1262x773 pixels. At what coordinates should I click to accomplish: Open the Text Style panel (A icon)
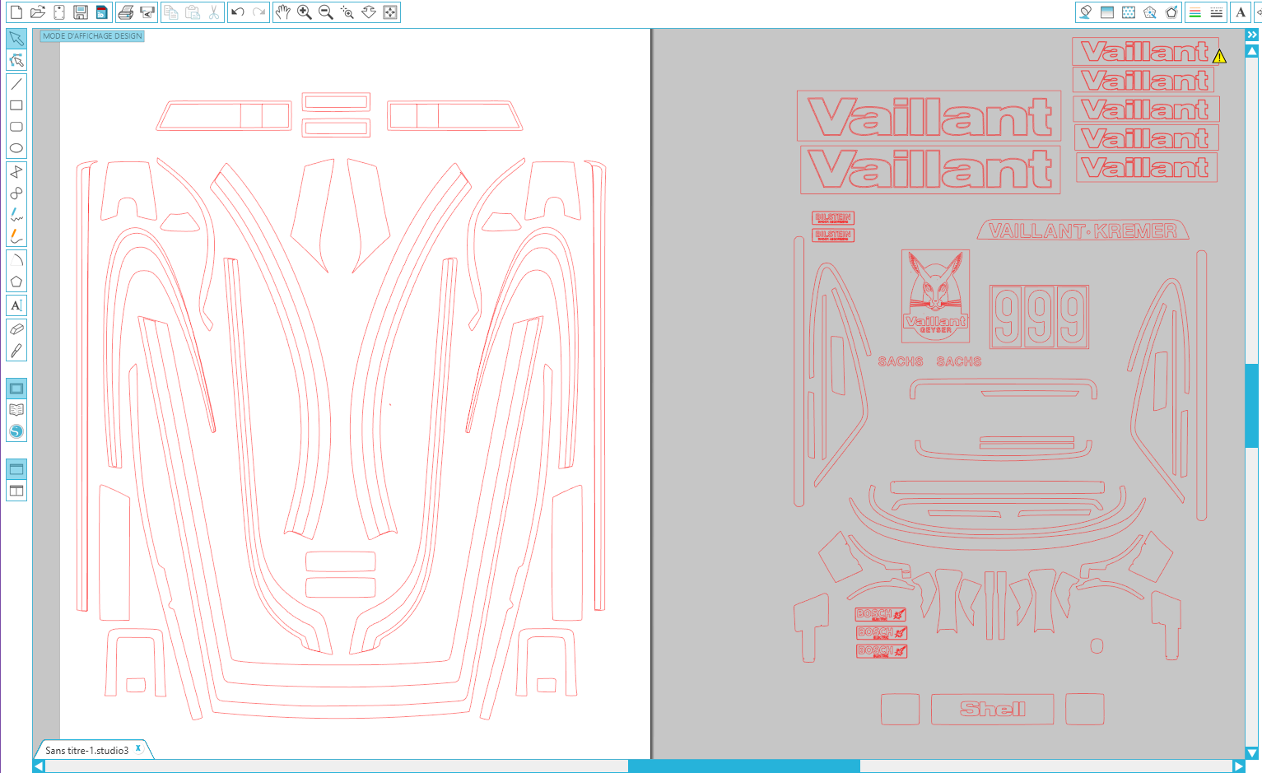click(x=1241, y=12)
